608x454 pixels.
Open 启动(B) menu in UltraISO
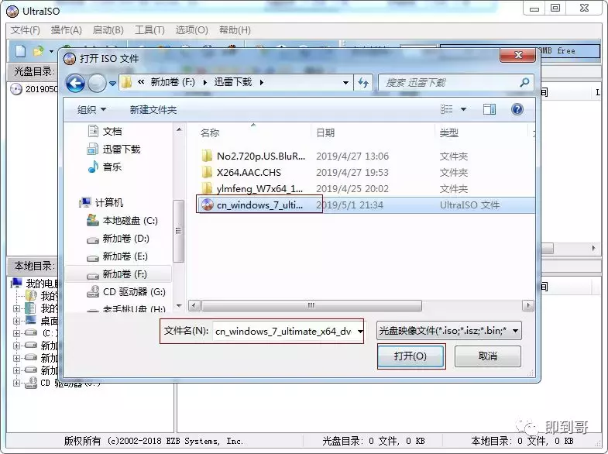108,30
